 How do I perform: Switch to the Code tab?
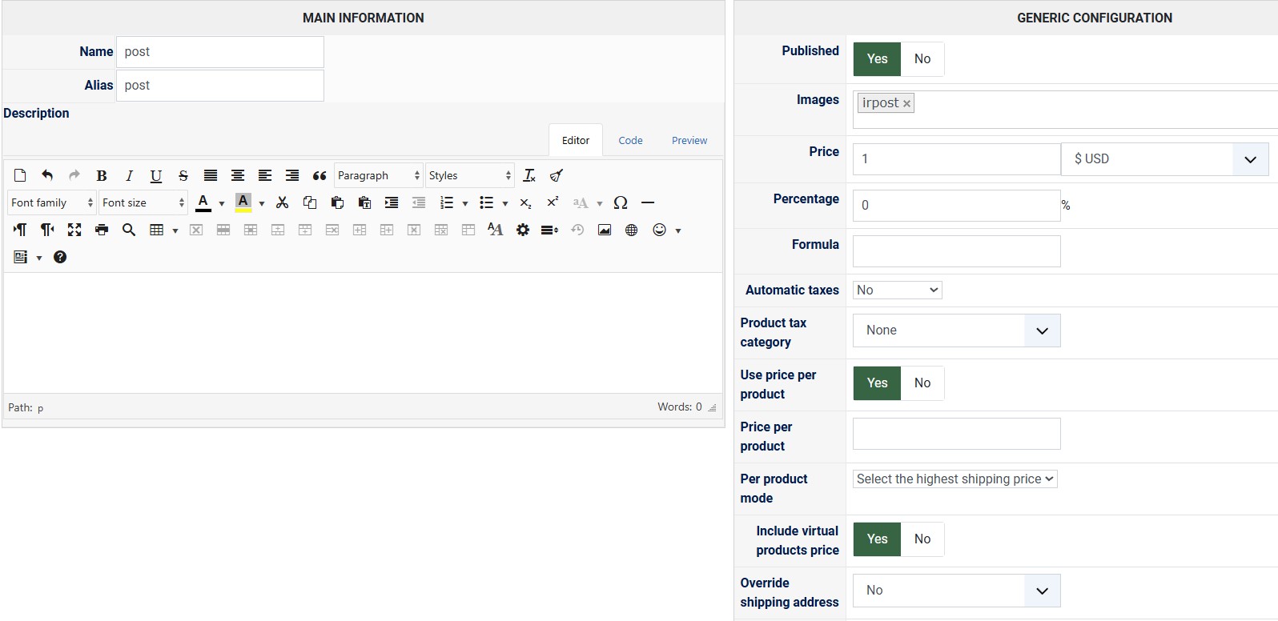(630, 141)
